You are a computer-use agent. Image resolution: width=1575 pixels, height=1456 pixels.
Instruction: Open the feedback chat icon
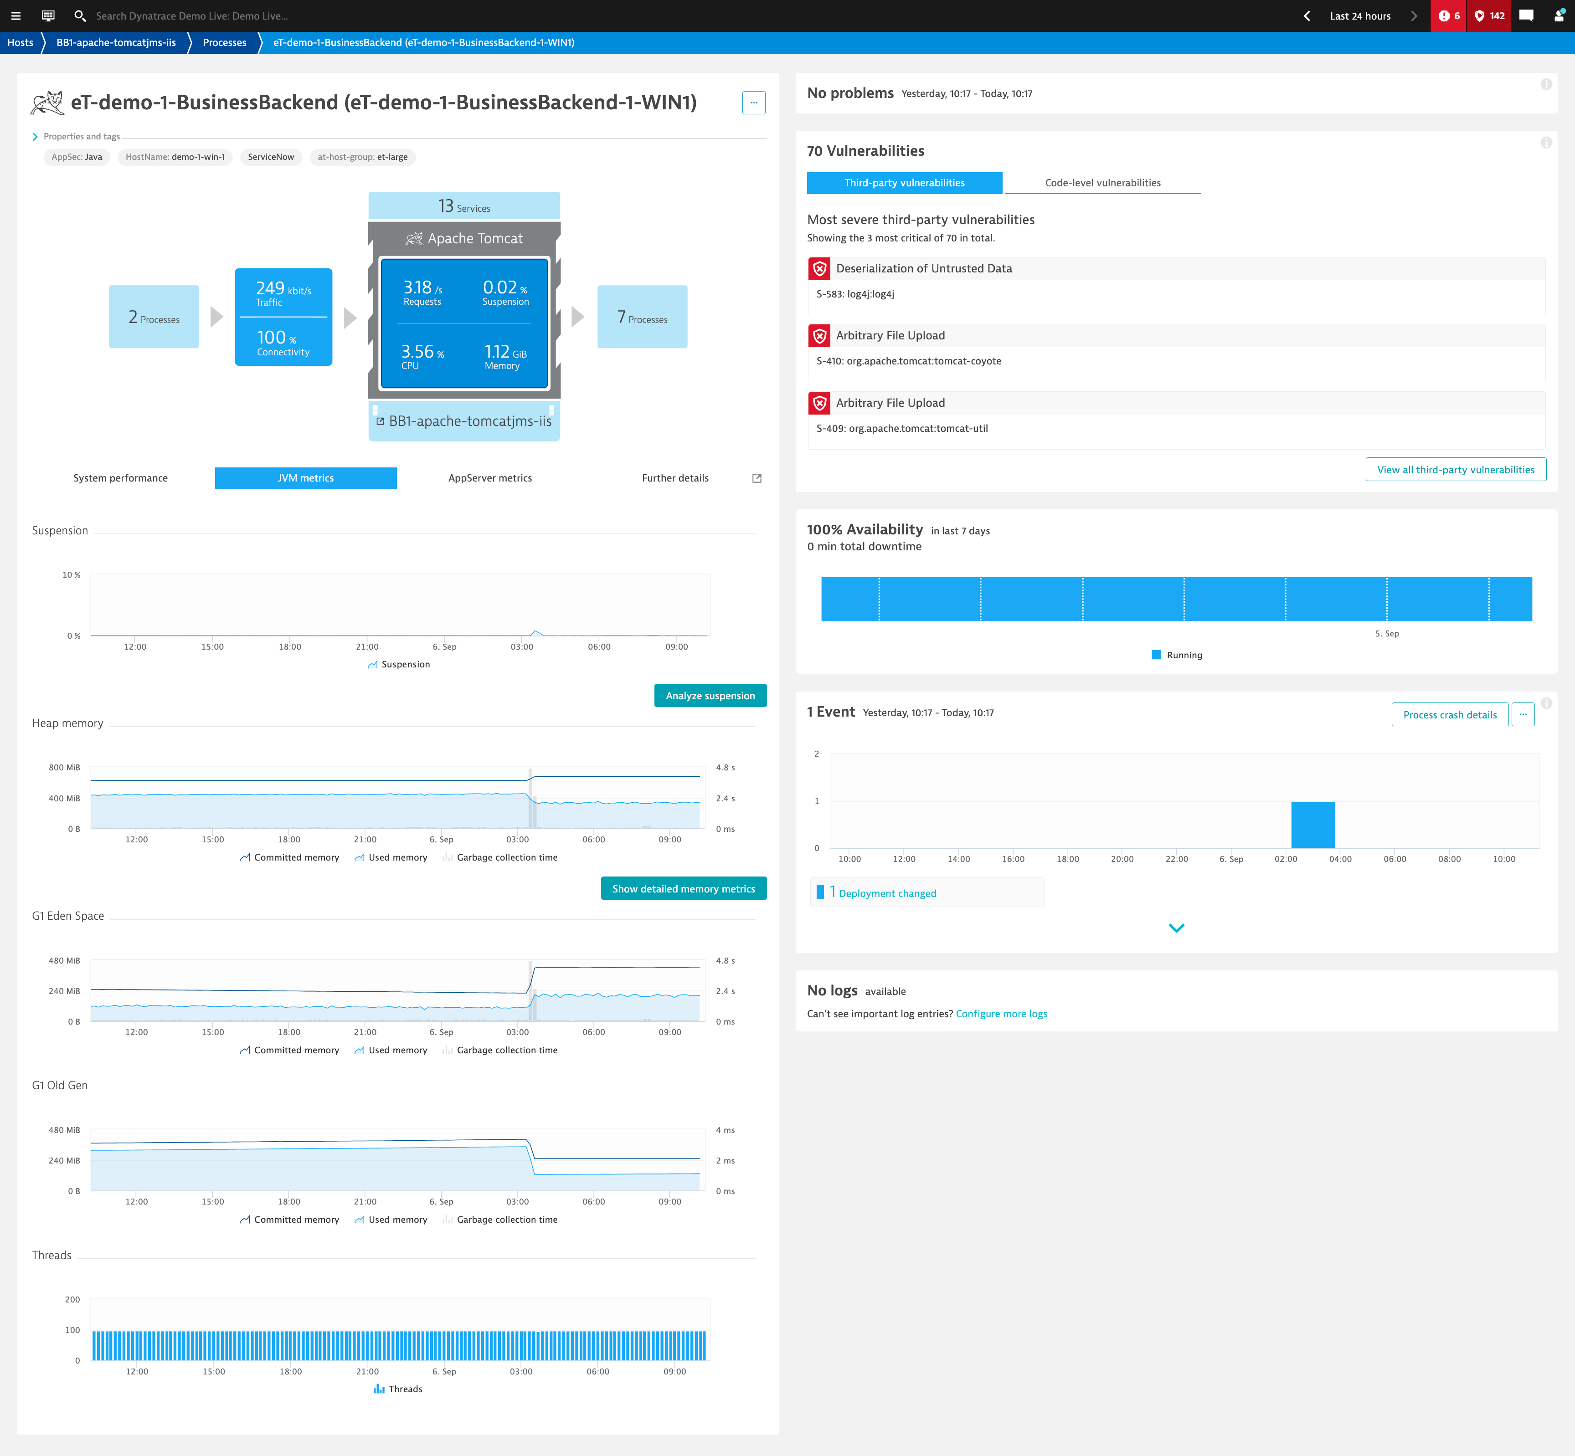1526,16
